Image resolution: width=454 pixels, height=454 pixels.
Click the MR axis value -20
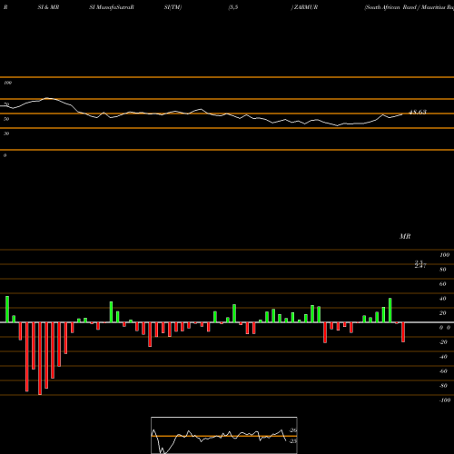point(443,342)
